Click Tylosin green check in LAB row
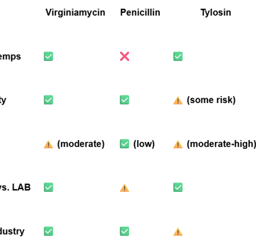256x250 pixels. coord(178,187)
